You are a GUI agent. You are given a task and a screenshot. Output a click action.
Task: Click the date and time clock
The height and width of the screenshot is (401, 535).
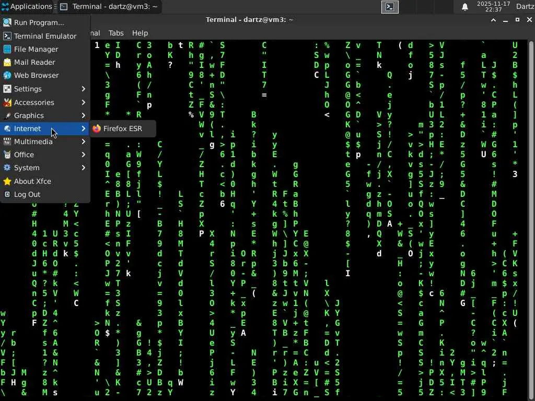pos(493,6)
